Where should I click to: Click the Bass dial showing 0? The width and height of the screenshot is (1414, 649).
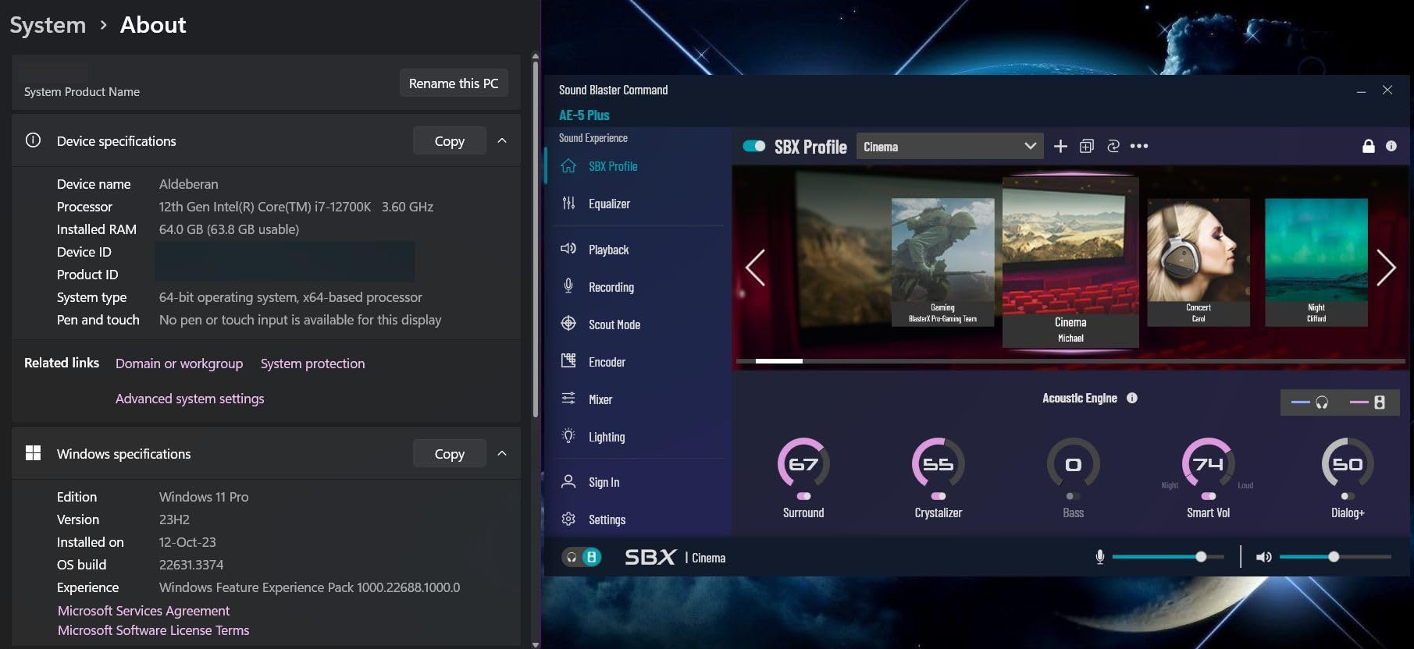[x=1074, y=464]
